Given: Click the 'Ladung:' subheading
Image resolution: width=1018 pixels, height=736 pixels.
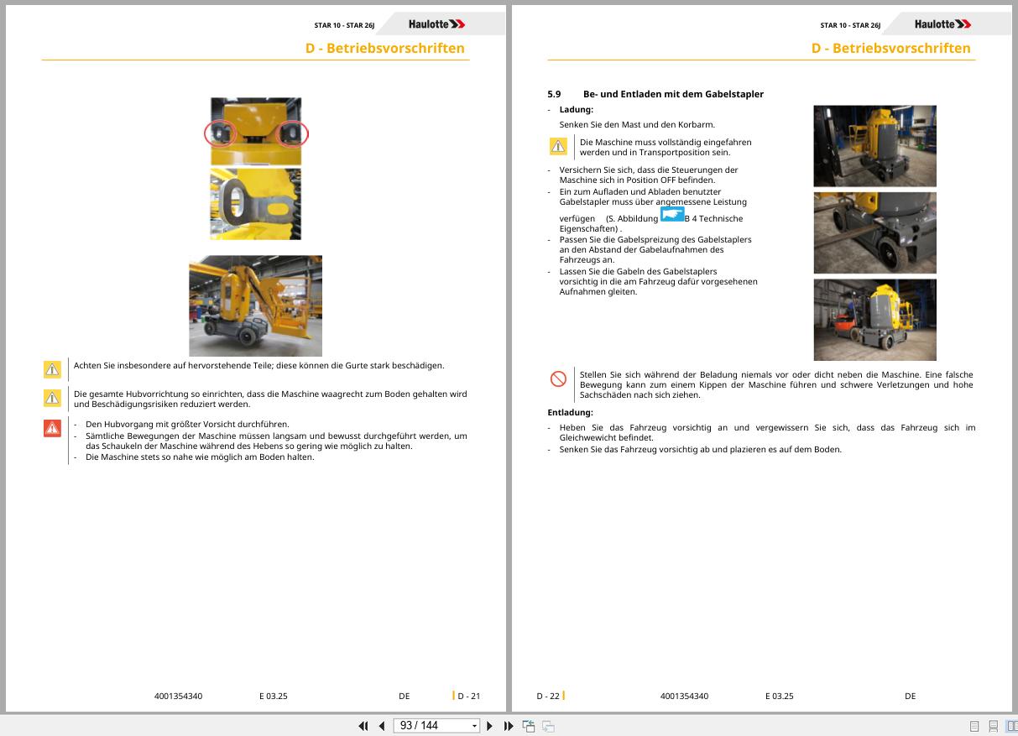Looking at the screenshot, I should pyautogui.click(x=577, y=109).
